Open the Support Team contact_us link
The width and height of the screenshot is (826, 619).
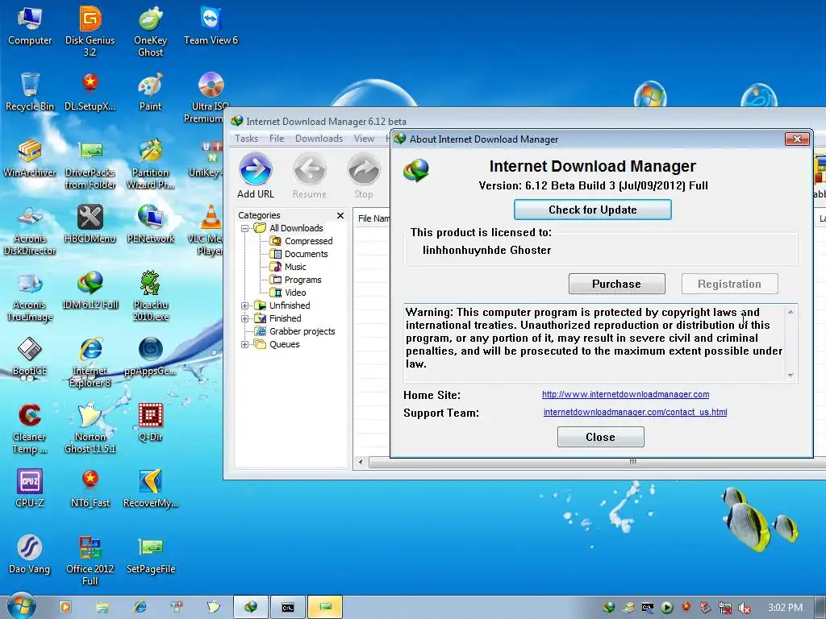click(635, 412)
